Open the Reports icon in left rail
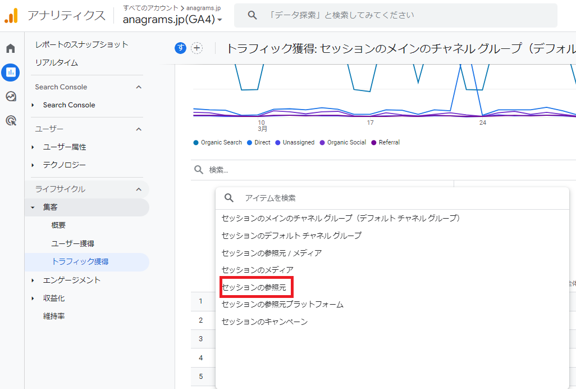 pos(11,72)
